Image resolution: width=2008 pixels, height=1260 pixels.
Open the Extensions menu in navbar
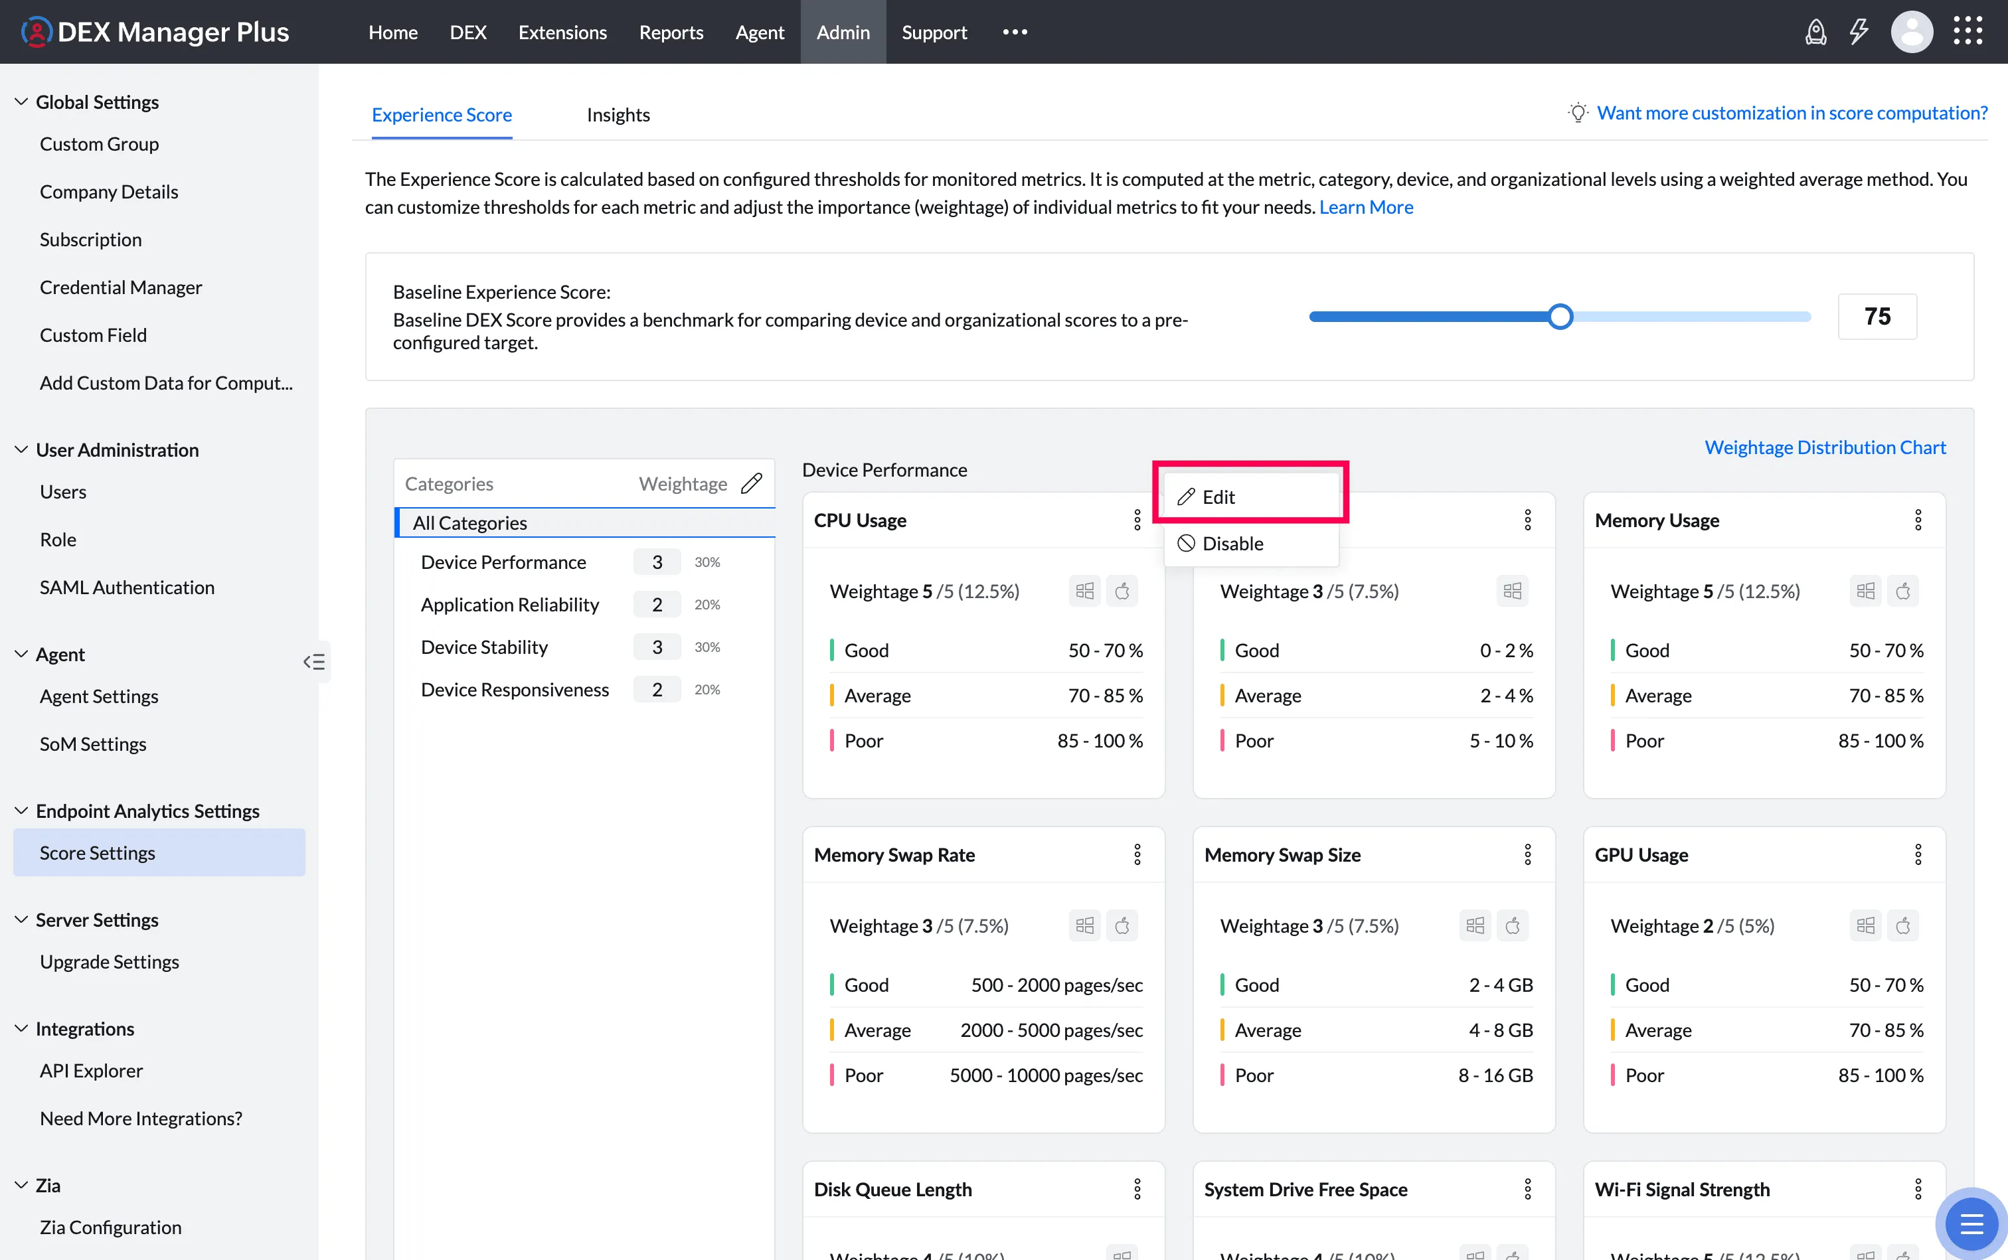[562, 32]
